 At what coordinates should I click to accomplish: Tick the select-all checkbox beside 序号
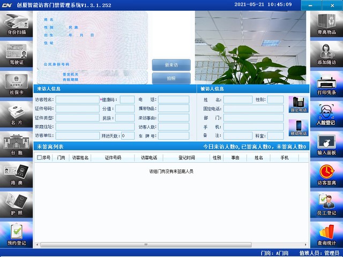tap(39, 158)
